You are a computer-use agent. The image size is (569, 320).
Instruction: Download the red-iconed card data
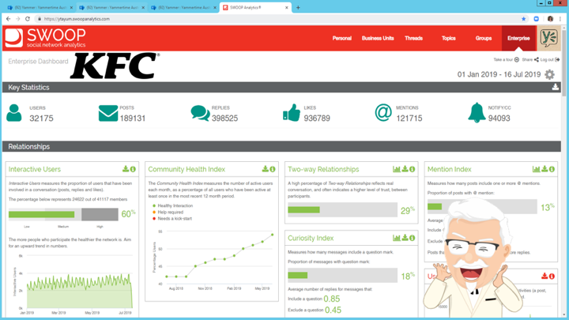coord(545,276)
